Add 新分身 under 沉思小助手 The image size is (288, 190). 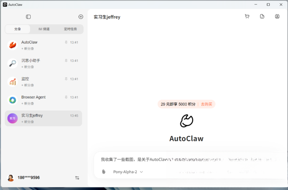(x=28, y=67)
